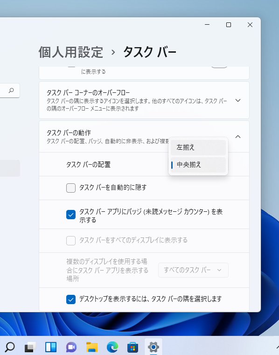Select 中央揃え in the alignment menu

[198, 165]
